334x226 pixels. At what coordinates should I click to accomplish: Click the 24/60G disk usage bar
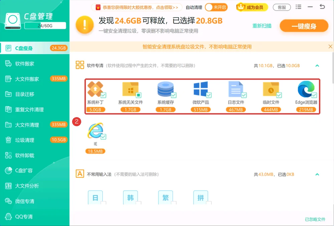pos(45,25)
